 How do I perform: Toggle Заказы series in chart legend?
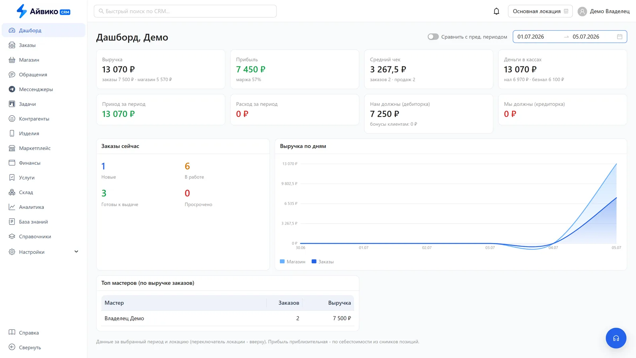[323, 262]
